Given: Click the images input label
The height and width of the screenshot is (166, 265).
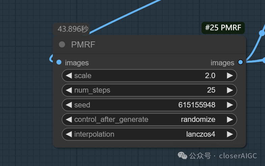Looking at the screenshot, I should (77, 63).
